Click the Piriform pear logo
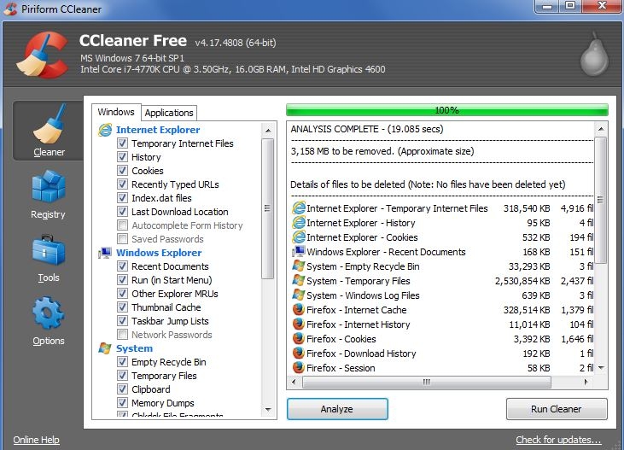The width and height of the screenshot is (624, 450). (x=594, y=54)
